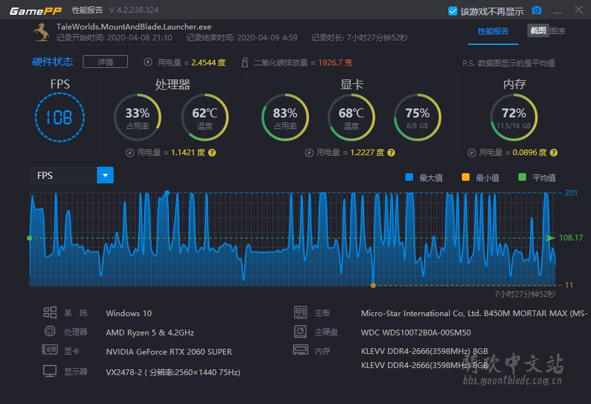This screenshot has width=591, height=404.
Task: Click the memory module icon
Action: pyautogui.click(x=301, y=350)
